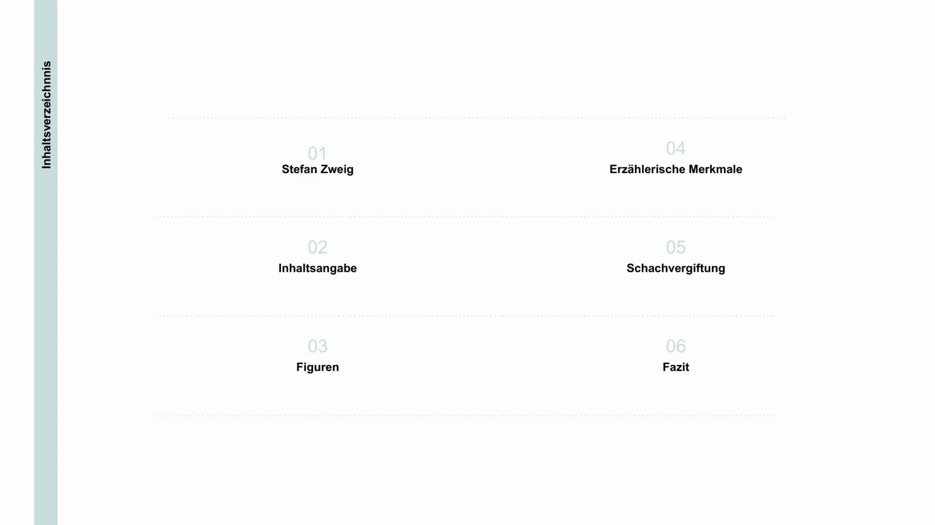The height and width of the screenshot is (525, 935).
Task: Click the number 06 label
Action: coord(675,346)
